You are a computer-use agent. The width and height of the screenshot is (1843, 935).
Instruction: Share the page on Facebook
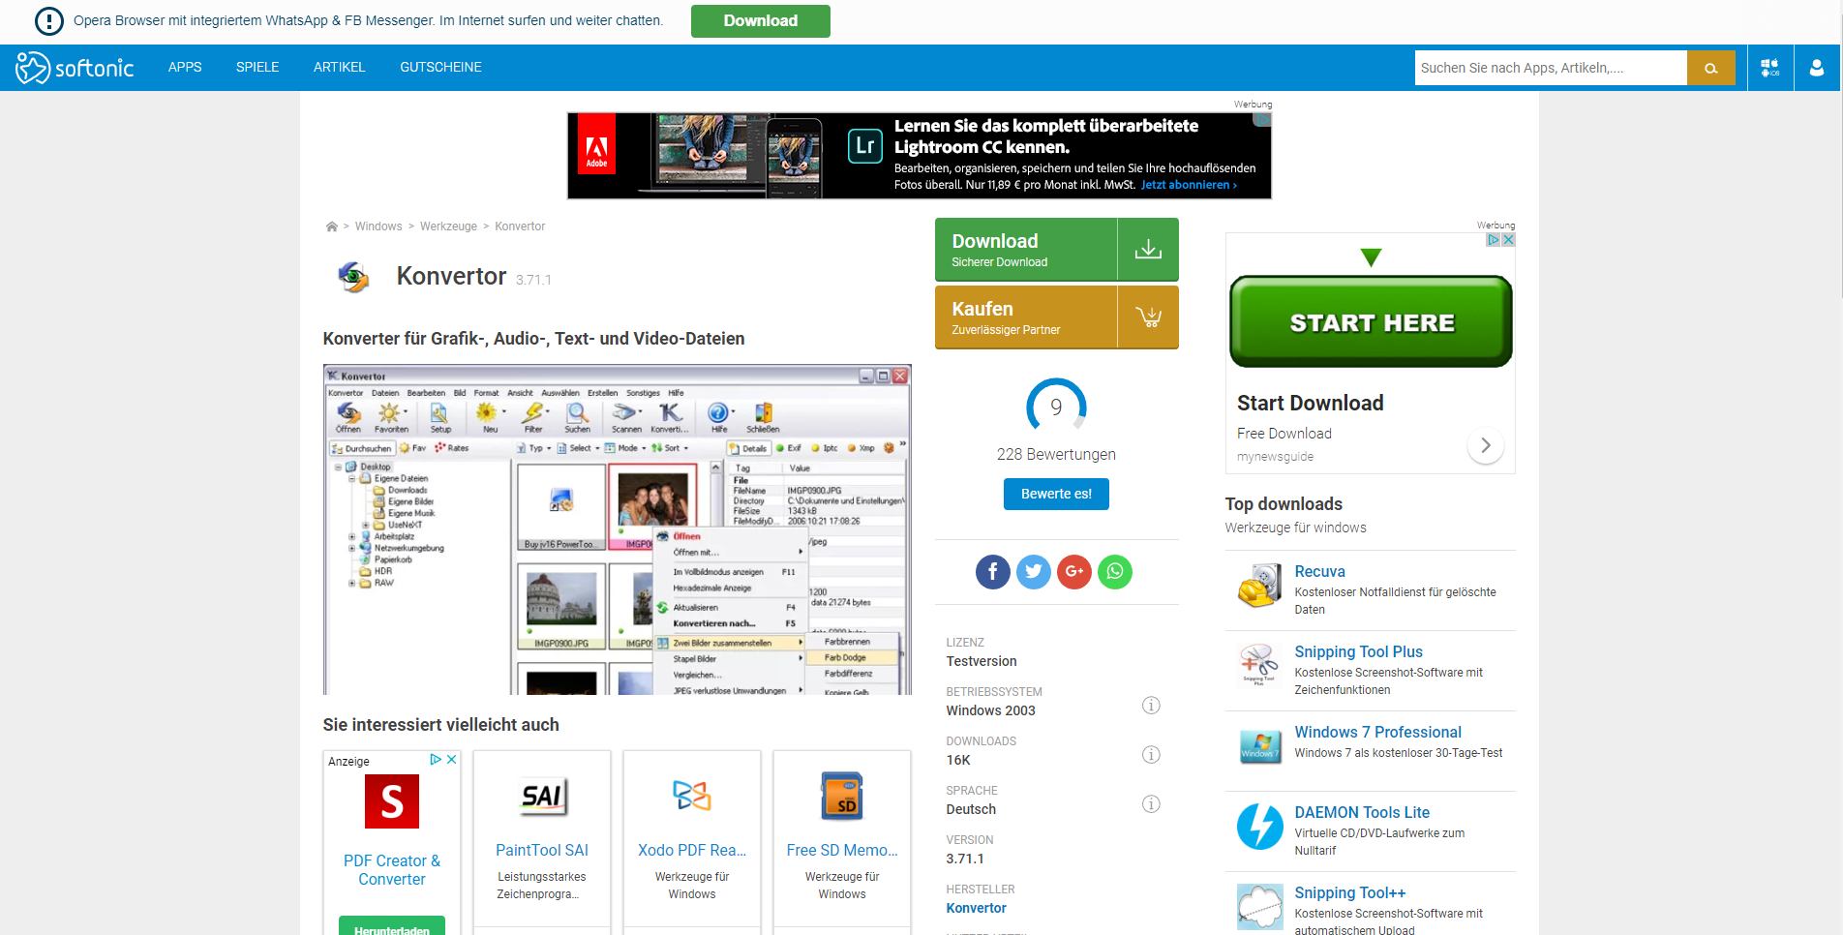click(992, 572)
